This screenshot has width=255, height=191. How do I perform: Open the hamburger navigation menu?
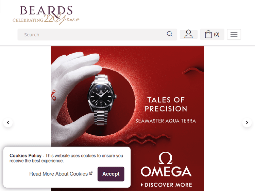(x=234, y=34)
